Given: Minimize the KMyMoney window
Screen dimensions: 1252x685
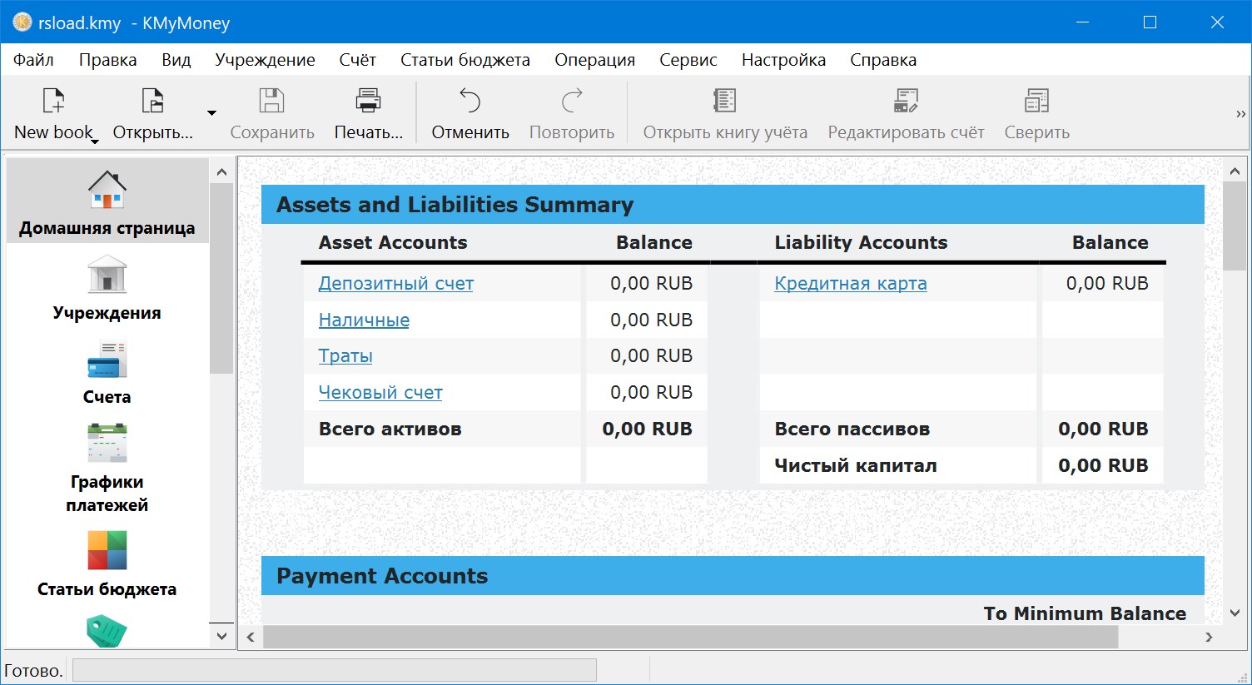Looking at the screenshot, I should 1083,22.
